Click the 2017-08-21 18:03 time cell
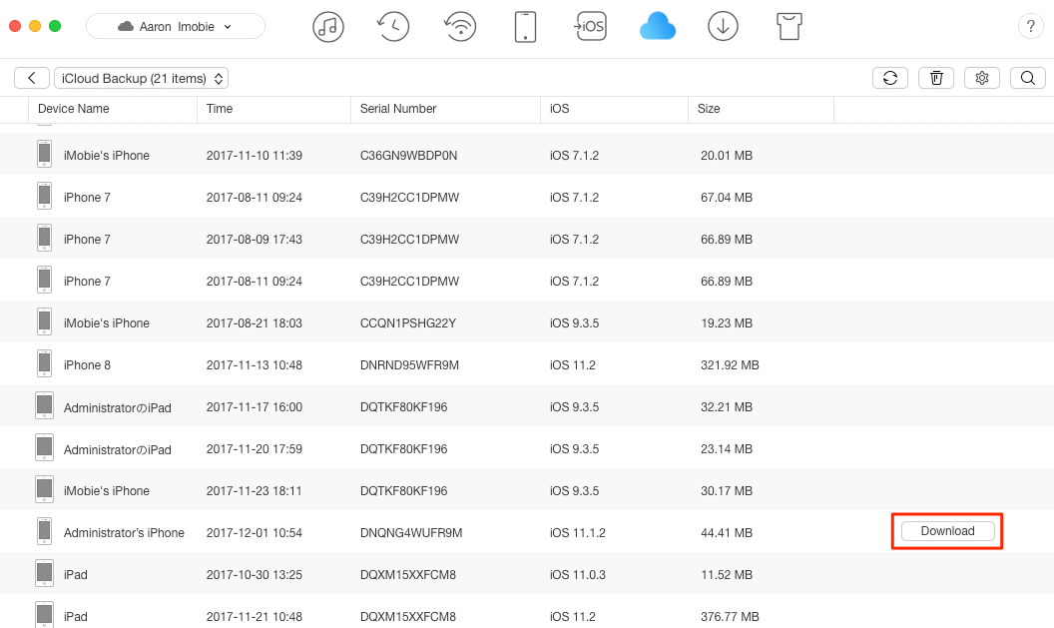 tap(255, 322)
